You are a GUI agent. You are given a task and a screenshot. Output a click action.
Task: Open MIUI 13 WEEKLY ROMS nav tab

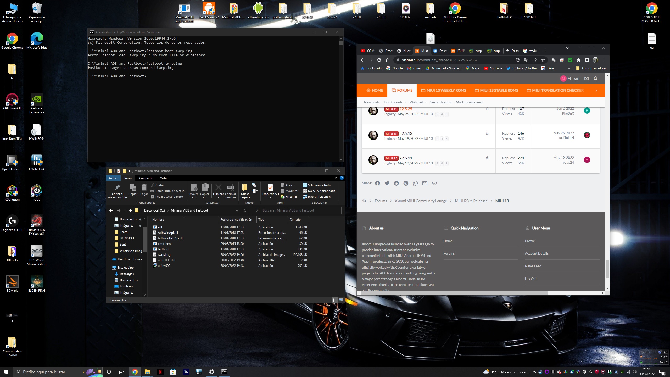(x=444, y=90)
